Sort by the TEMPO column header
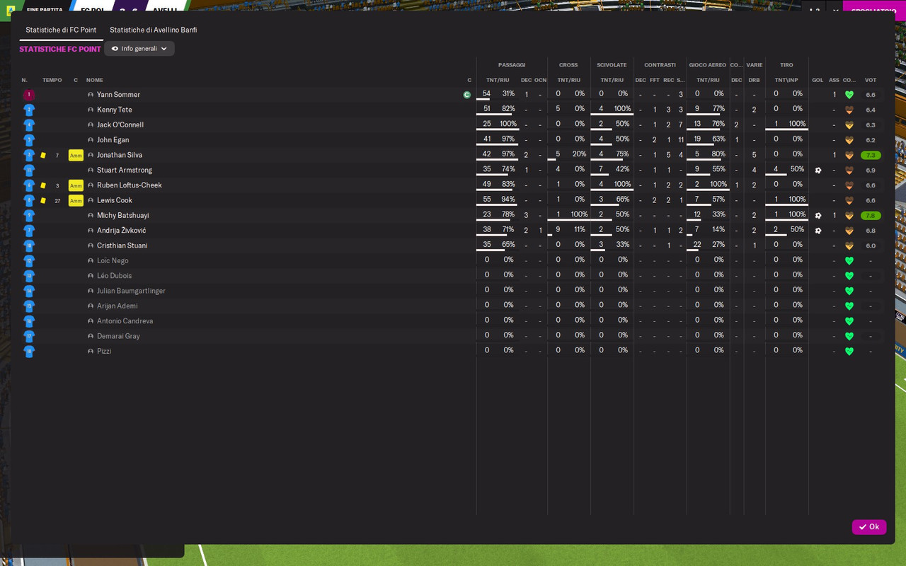906x566 pixels. (52, 80)
